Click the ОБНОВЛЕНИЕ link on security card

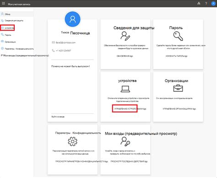(x=125, y=56)
